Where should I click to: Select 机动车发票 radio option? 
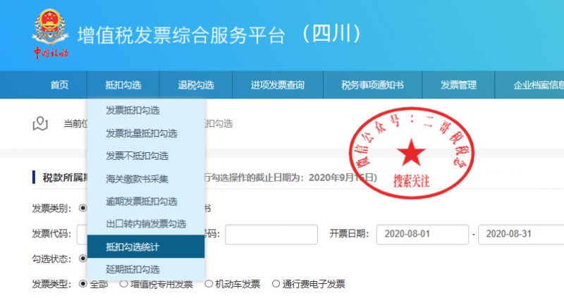[209, 285]
